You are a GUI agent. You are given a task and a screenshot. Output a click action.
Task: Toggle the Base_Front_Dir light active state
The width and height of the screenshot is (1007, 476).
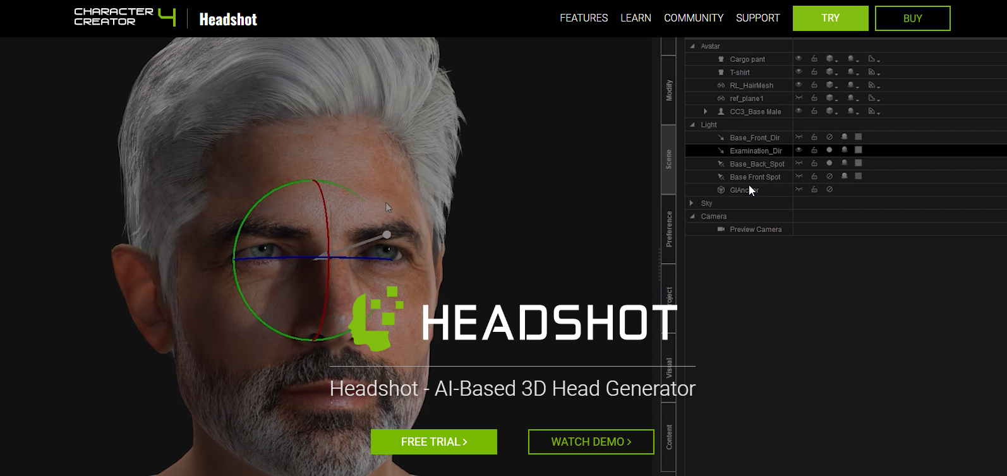point(829,137)
